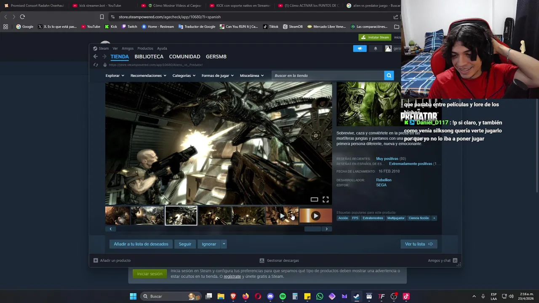Viewport: 539px width, 303px height.
Task: Click the browser share icon
Action: pos(395,17)
